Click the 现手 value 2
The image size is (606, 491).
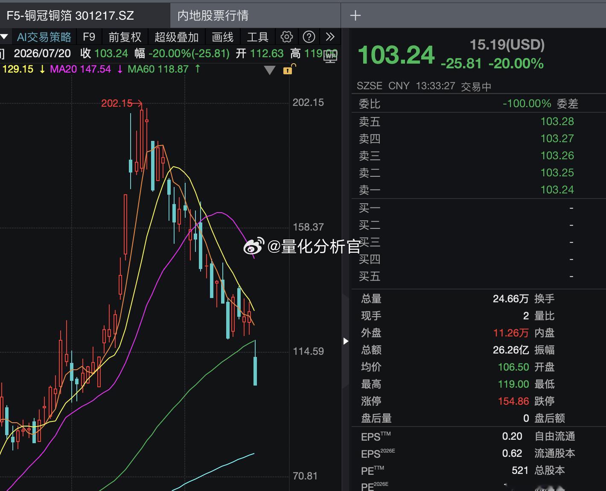pyautogui.click(x=526, y=316)
